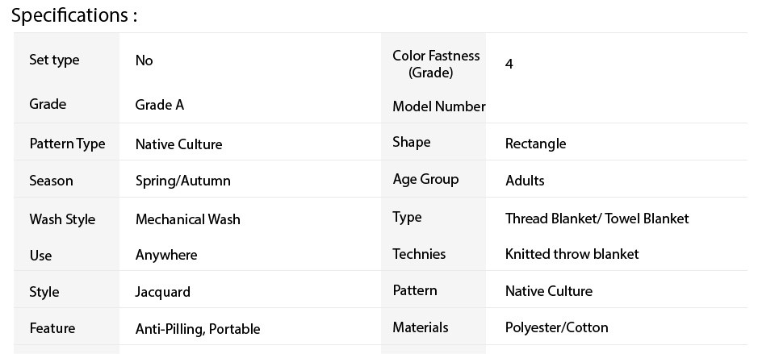Click the Rectangle shape value

click(x=536, y=144)
